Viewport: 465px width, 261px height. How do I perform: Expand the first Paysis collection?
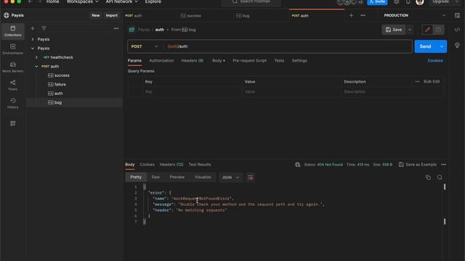tap(33, 39)
